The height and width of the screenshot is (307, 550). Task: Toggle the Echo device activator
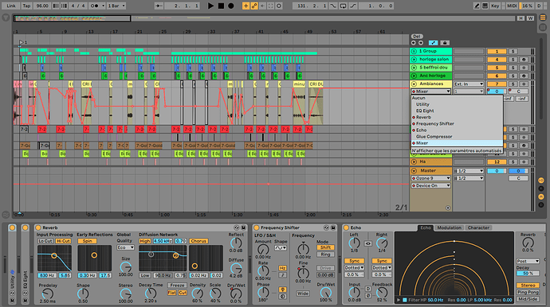pos(347,227)
